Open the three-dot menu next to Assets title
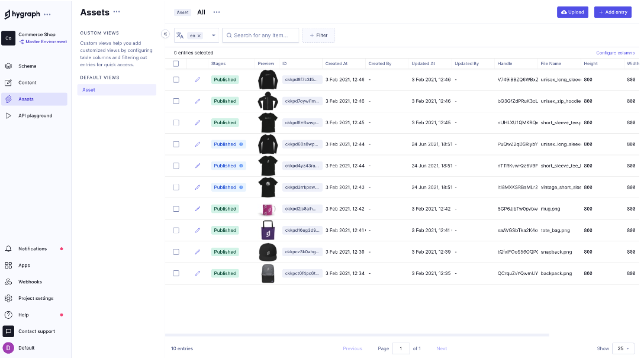644x362 pixels. click(x=117, y=12)
